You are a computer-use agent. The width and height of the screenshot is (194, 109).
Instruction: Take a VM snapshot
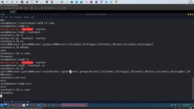[36, 8]
